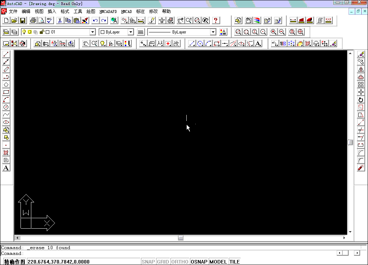
Task: Click the Print icon
Action: coord(33,21)
